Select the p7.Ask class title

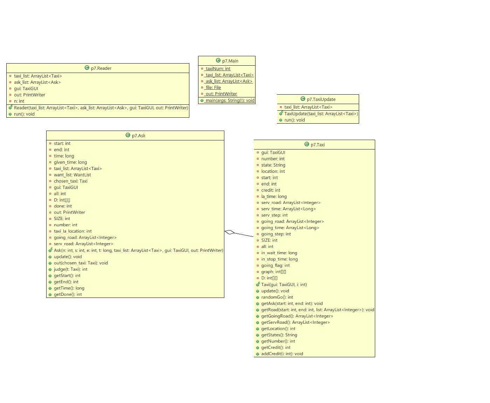[x=139, y=136]
